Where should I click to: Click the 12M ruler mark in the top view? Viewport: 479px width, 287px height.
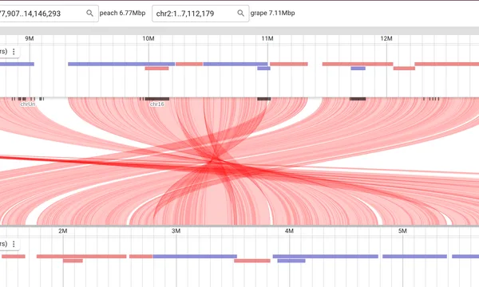(x=386, y=38)
